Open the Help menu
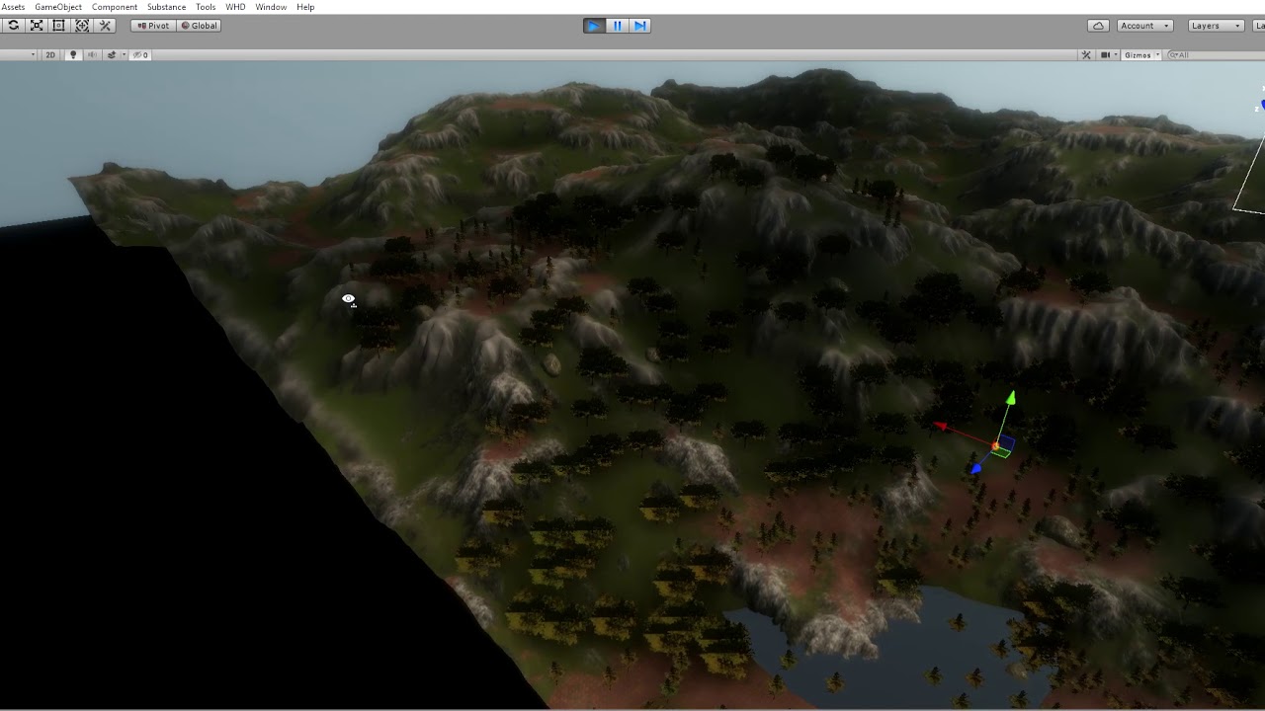This screenshot has width=1265, height=711. [x=305, y=7]
